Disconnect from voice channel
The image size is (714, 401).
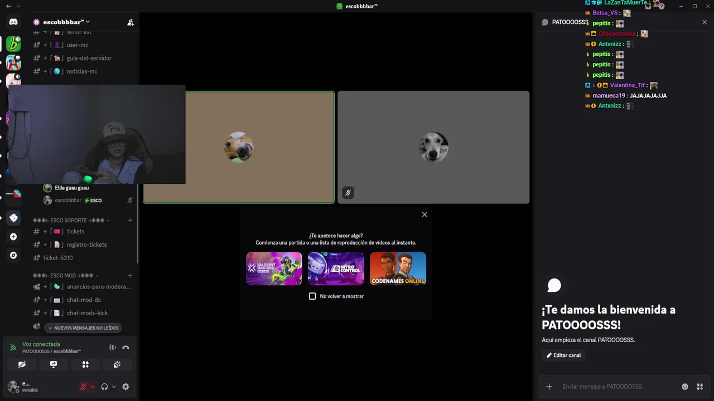tap(126, 348)
